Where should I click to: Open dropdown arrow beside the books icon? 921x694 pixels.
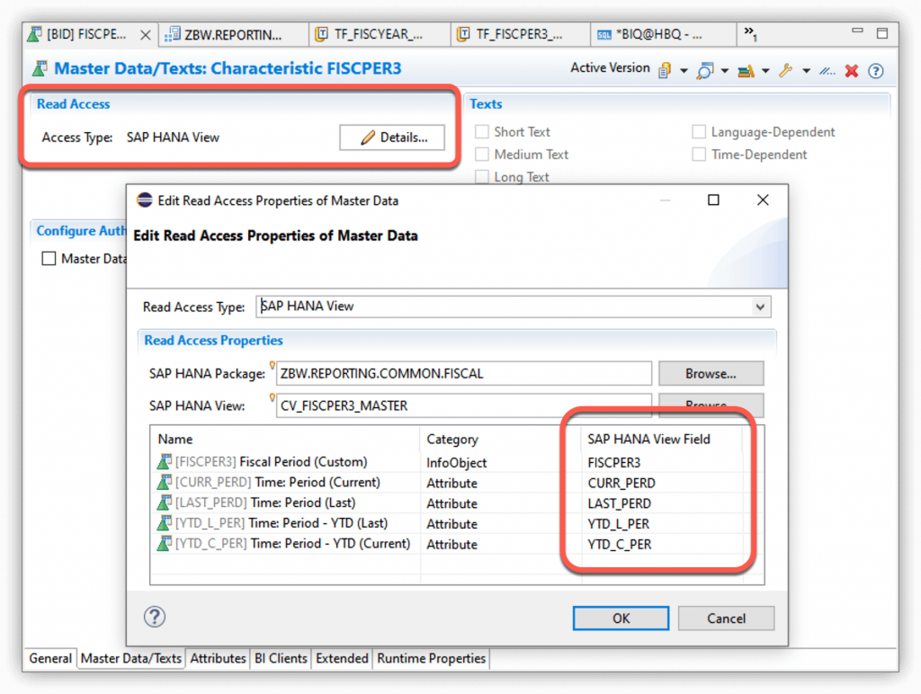click(x=765, y=71)
